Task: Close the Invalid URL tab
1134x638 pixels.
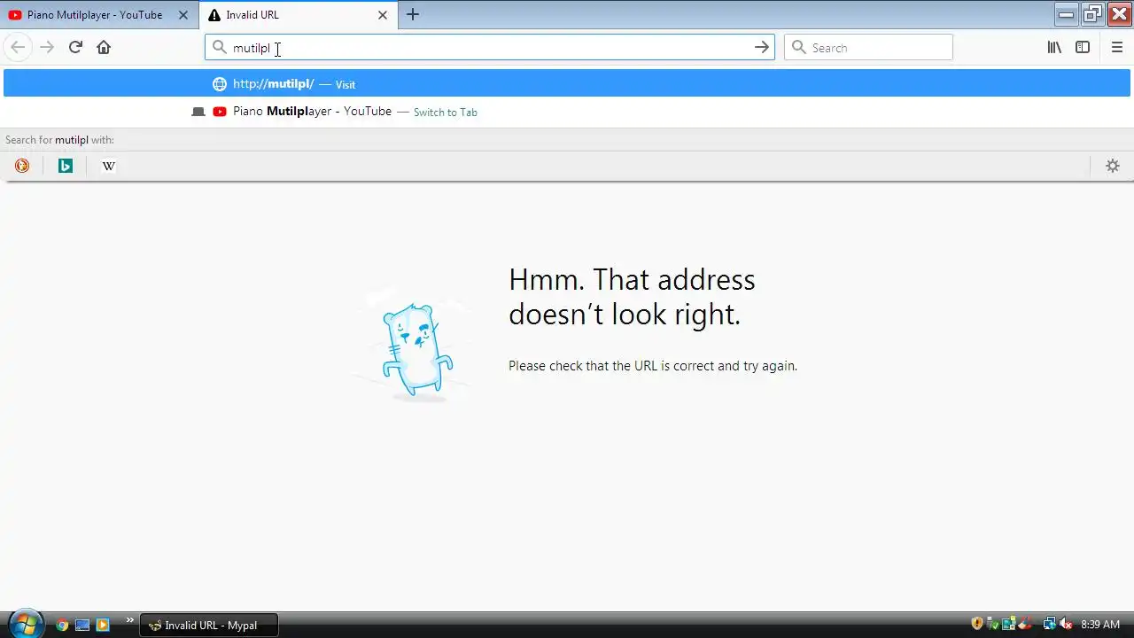Action: pos(383,15)
